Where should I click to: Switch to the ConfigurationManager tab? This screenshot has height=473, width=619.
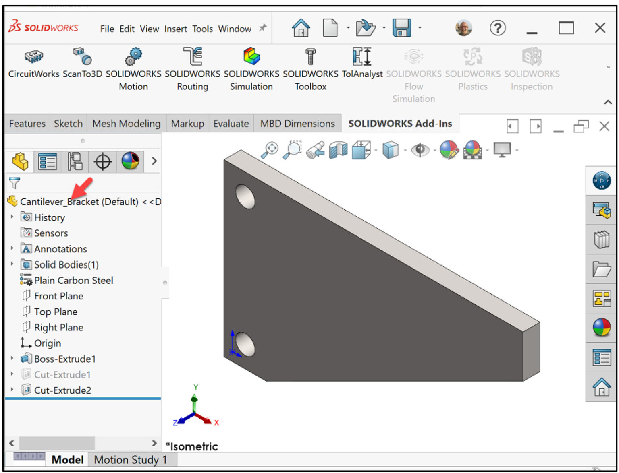(x=75, y=161)
